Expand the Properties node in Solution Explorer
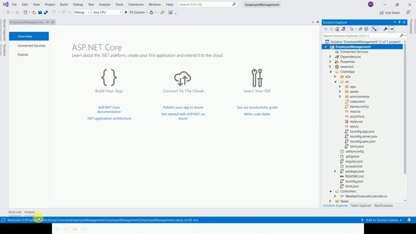This screenshot has height=234, width=416. 330,62
